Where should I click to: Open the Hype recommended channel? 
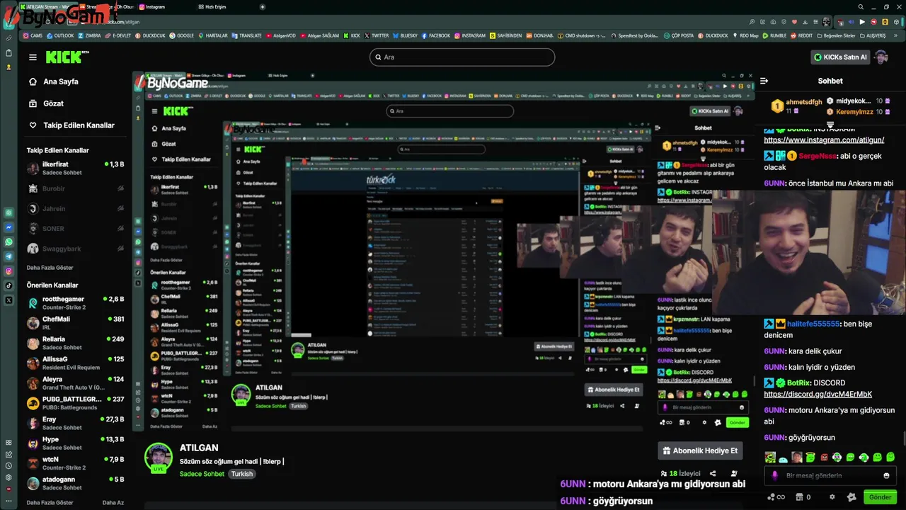[75, 443]
